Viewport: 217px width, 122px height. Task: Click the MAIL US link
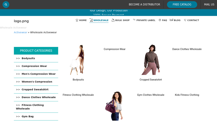tap(209, 5)
